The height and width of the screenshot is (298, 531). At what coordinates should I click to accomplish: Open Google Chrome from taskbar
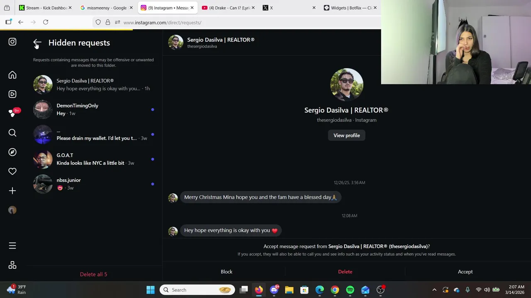[335, 290]
